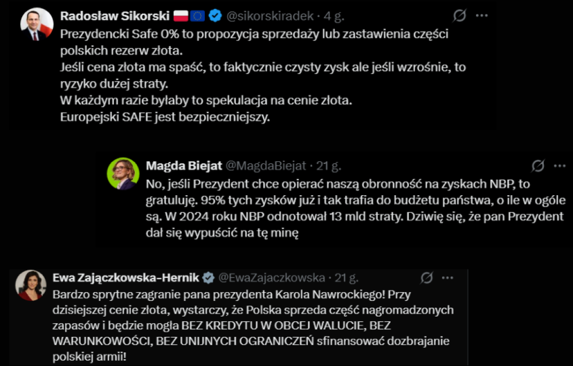Click Ewa Zajączkowska-Hernik's verified badge
573x366 pixels.
pos(208,278)
